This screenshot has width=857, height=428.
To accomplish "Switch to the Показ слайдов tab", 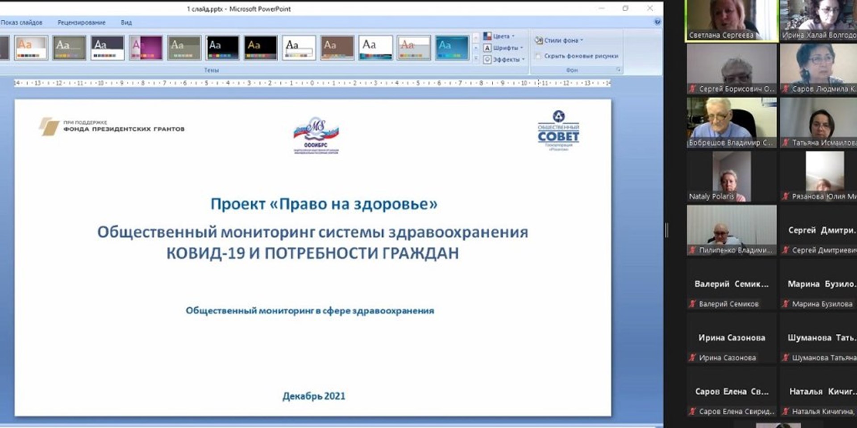I will tap(21, 22).
